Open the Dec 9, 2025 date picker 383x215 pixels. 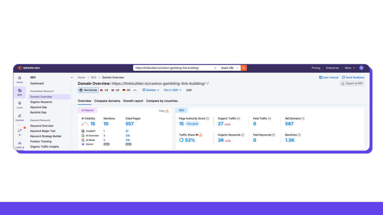tap(172, 90)
